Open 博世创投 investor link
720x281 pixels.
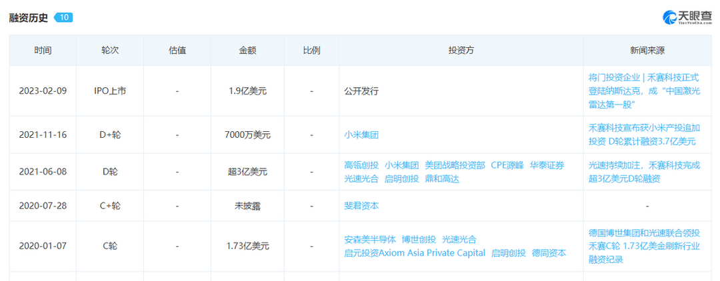coord(418,239)
